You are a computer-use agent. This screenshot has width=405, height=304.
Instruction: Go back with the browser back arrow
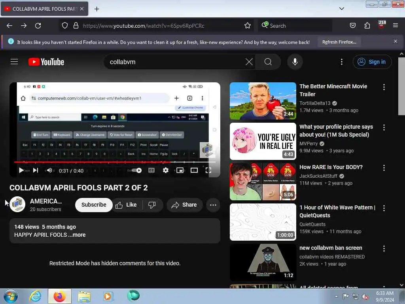(9, 26)
